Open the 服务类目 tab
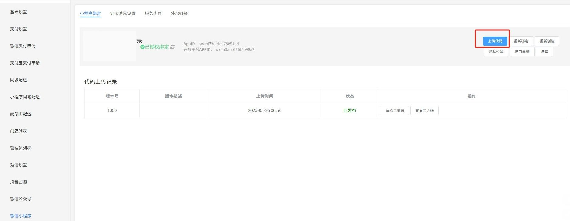This screenshot has height=221, width=570. [x=153, y=13]
